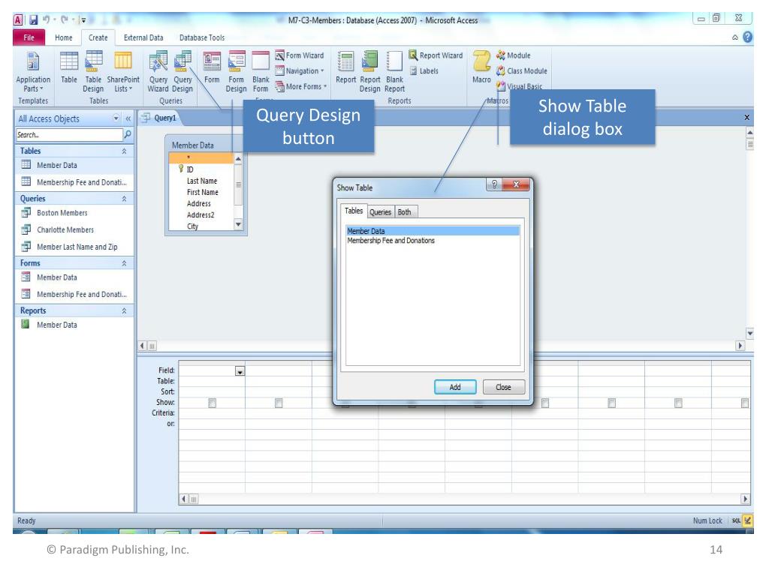Click the Query1 document tab
The height and width of the screenshot is (576, 769).
click(x=159, y=118)
